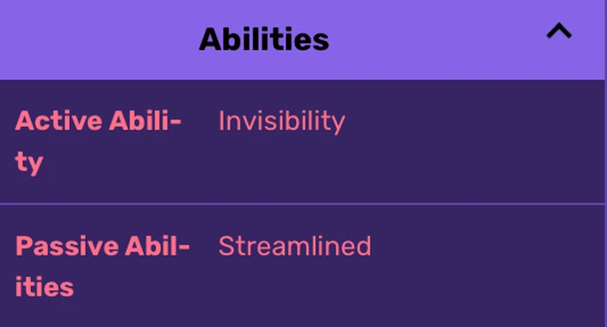This screenshot has height=327, width=607.
Task: Click empty space right of Invisibility
Action: [474, 121]
